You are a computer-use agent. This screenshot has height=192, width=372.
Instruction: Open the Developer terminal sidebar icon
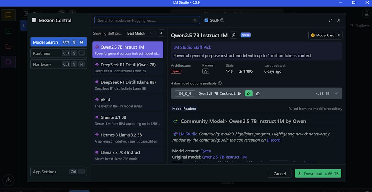(x=8, y=31)
